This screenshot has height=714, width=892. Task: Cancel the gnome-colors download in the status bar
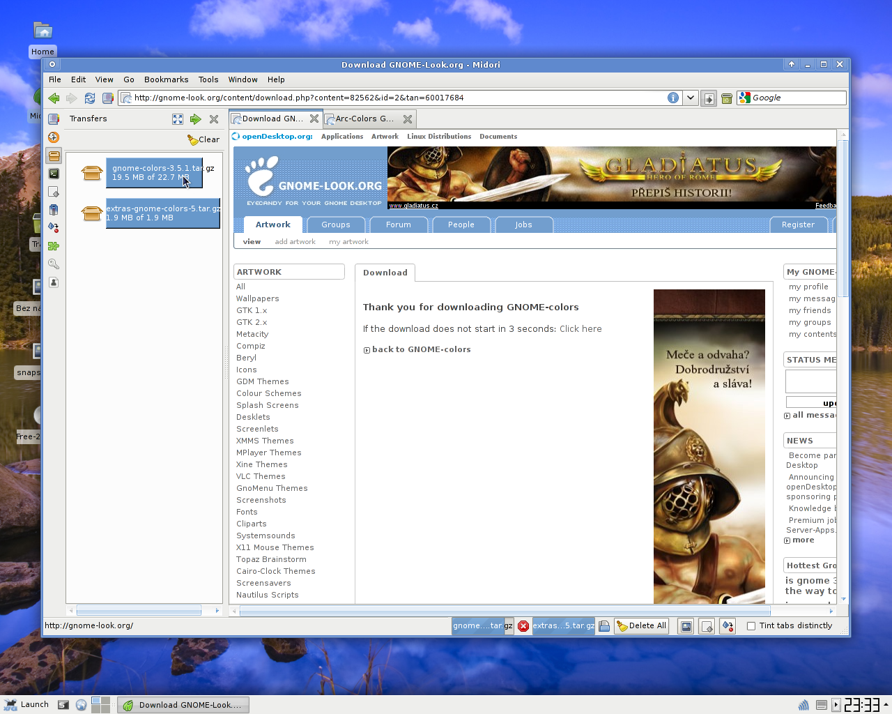523,626
